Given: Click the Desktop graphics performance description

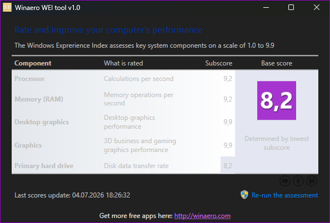Looking at the screenshot, I should [x=129, y=122].
